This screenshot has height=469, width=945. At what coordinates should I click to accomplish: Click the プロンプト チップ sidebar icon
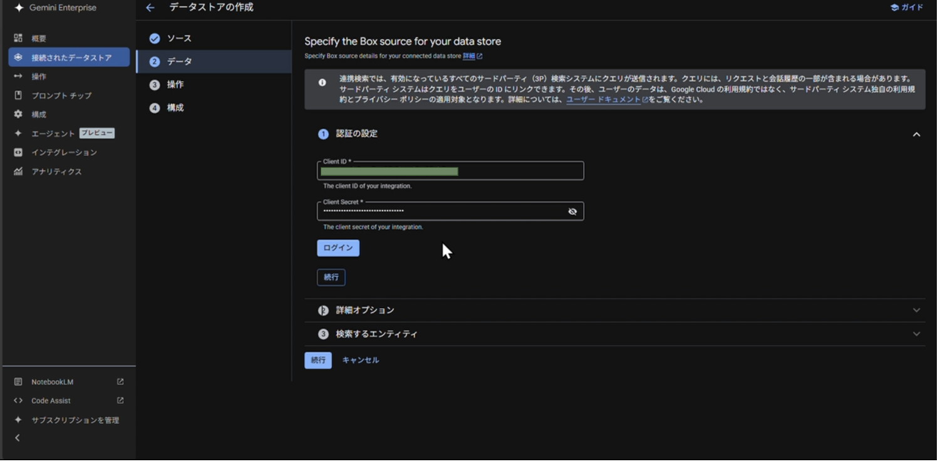[x=18, y=95]
